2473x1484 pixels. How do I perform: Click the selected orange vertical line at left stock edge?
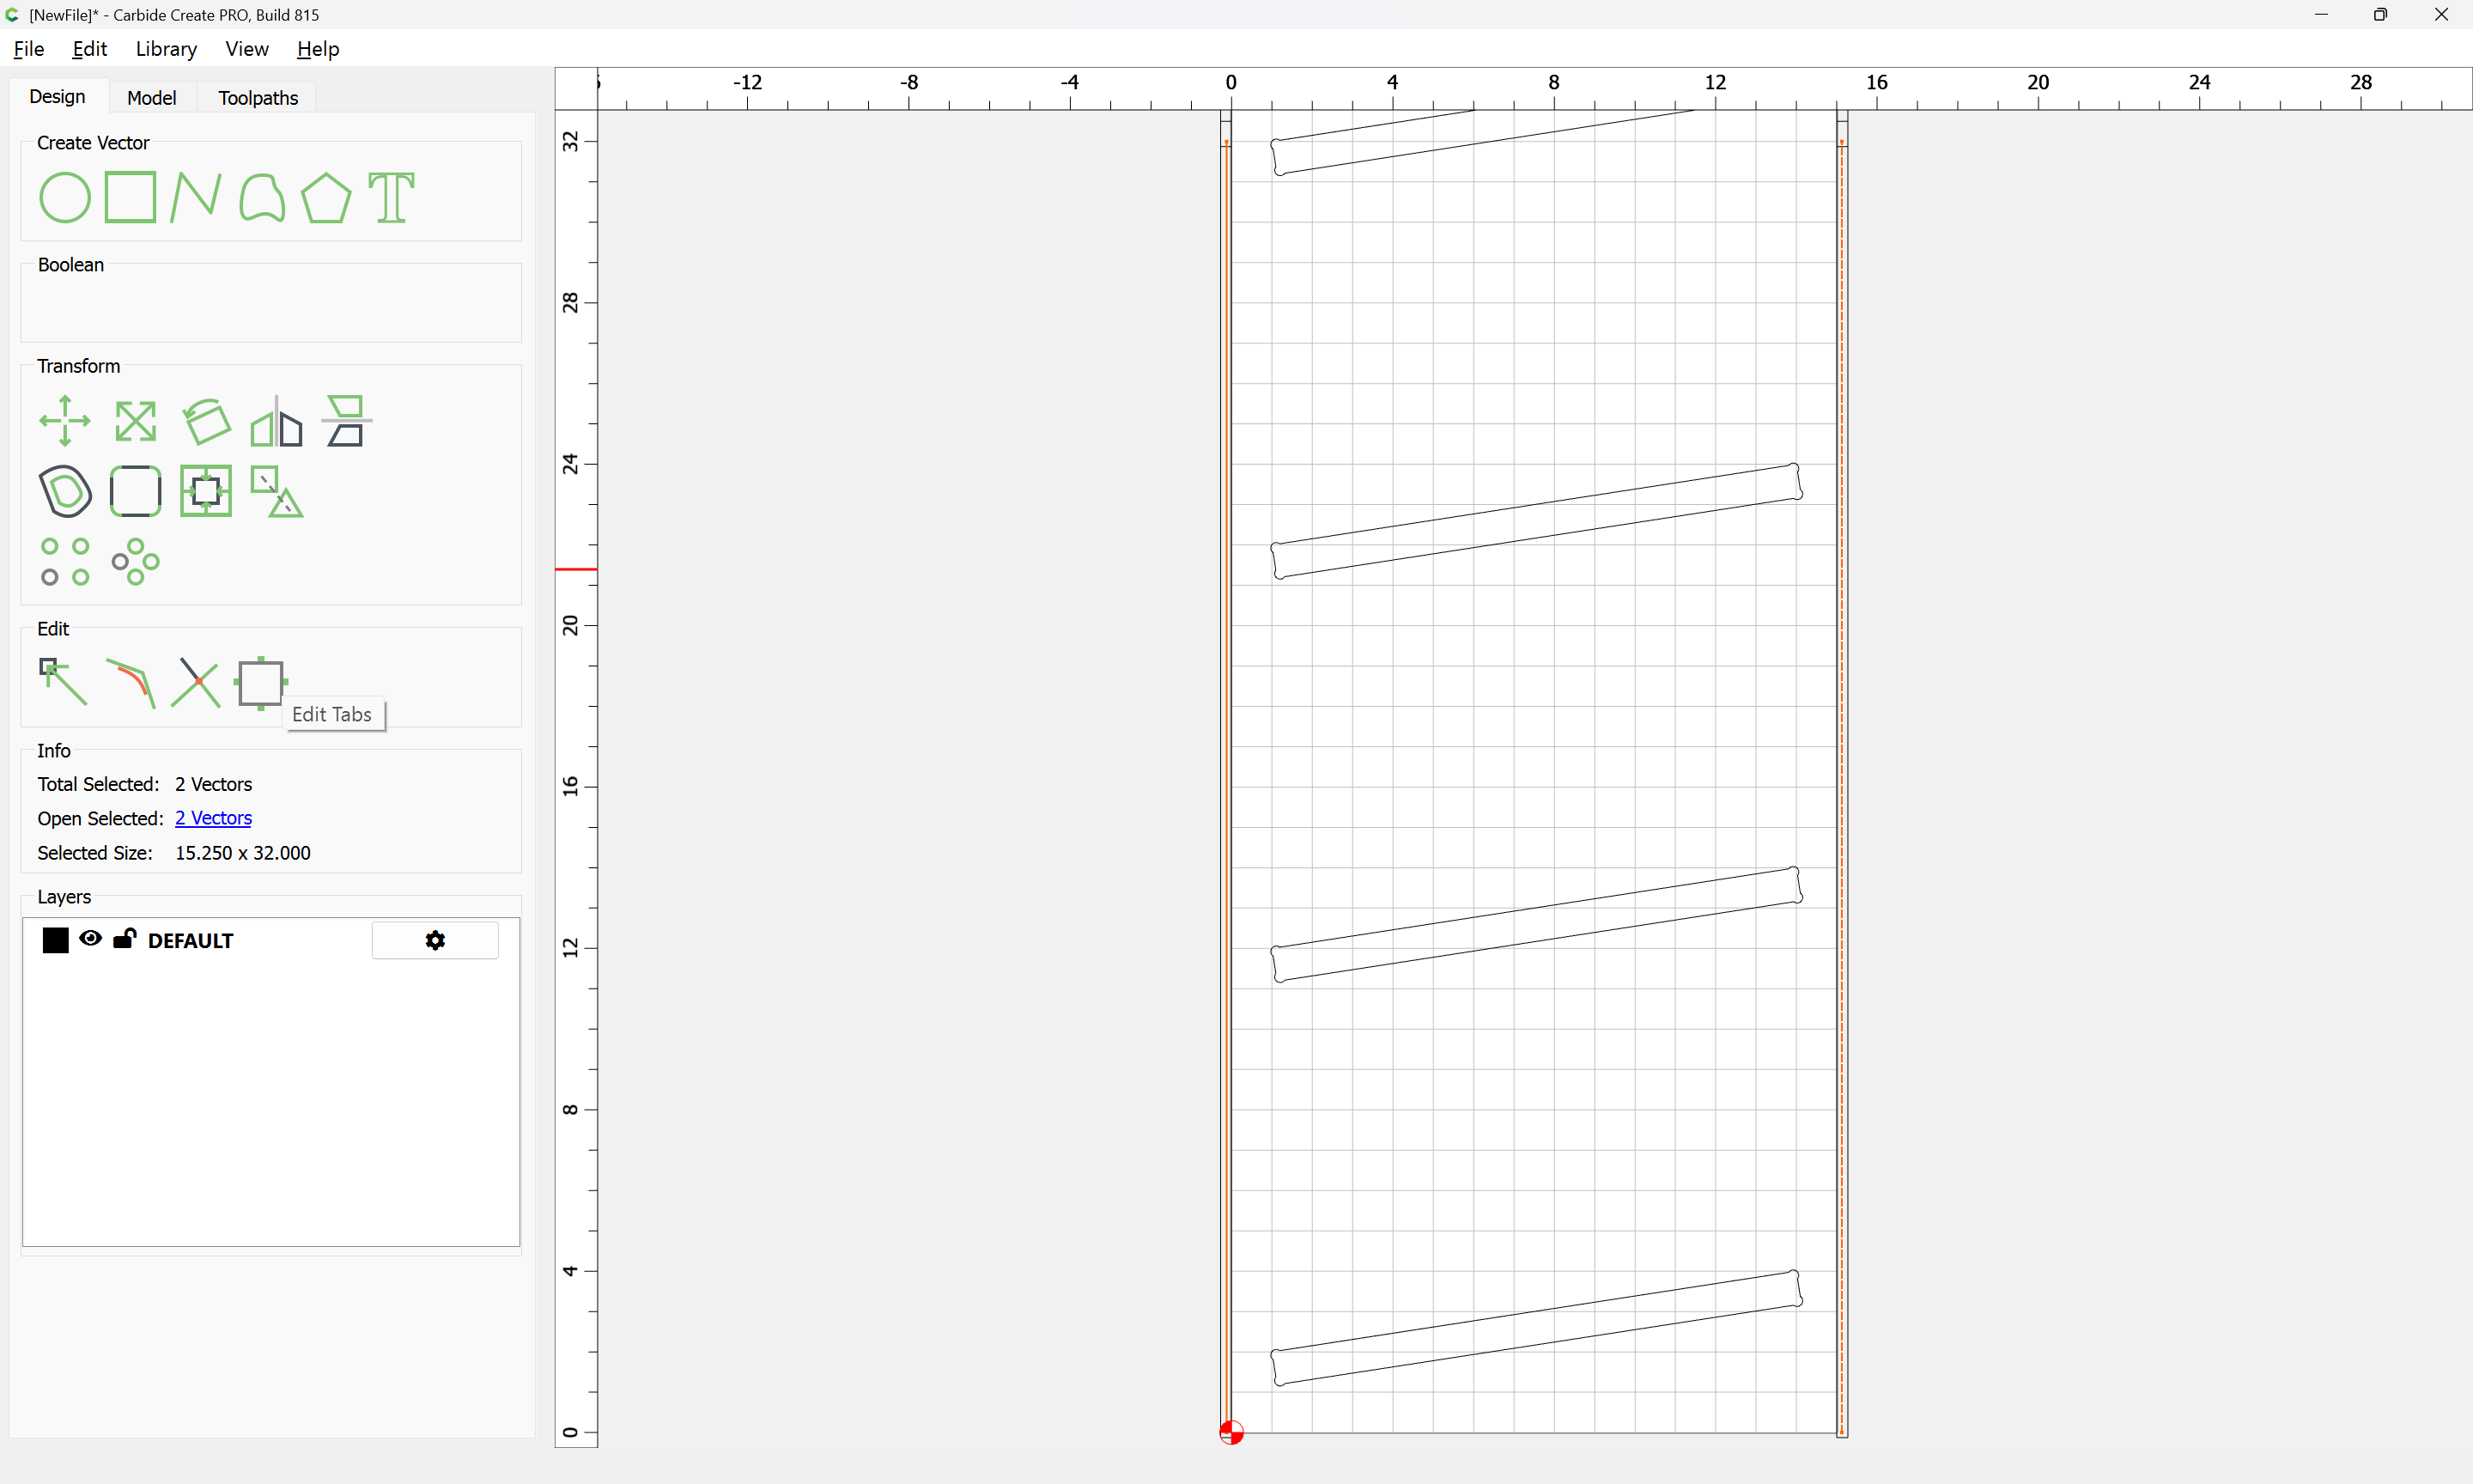coord(1225,786)
